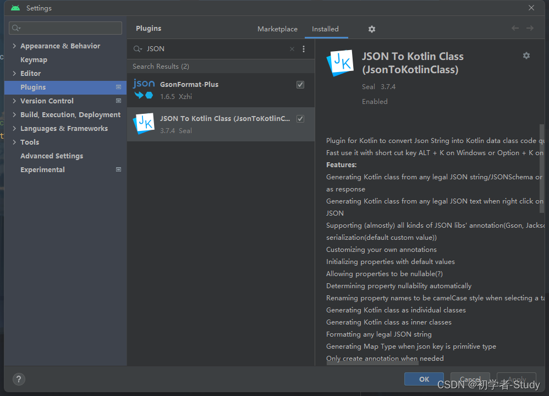This screenshot has width=549, height=396.
Task: Expand the Tools settings node
Action: pyautogui.click(x=14, y=142)
